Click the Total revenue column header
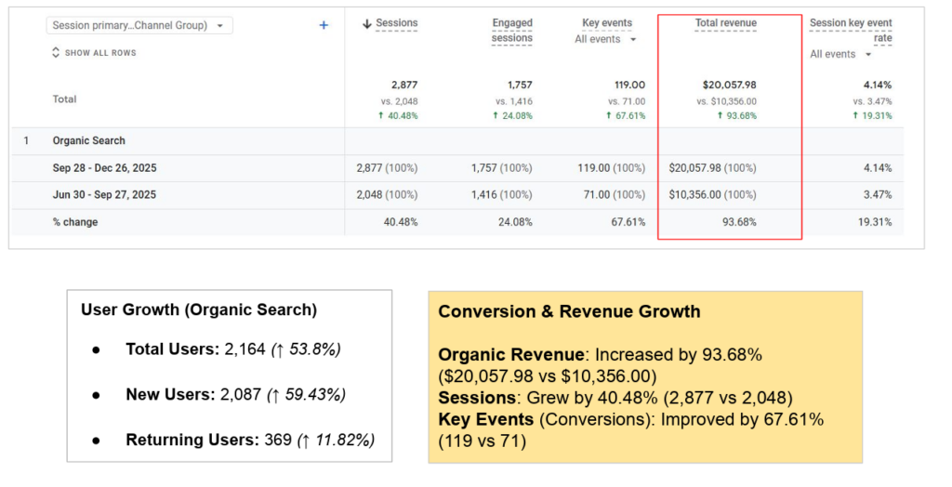 [725, 23]
